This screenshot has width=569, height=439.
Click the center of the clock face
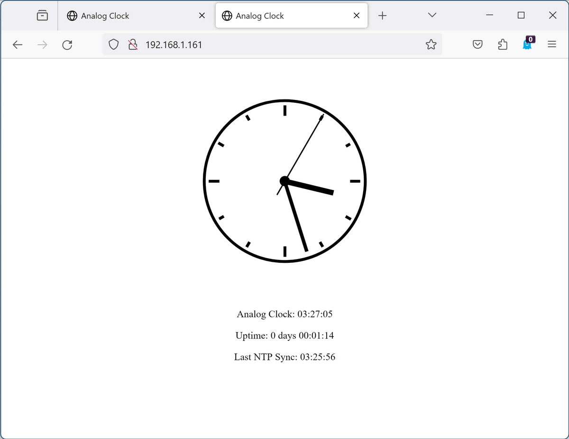click(284, 181)
